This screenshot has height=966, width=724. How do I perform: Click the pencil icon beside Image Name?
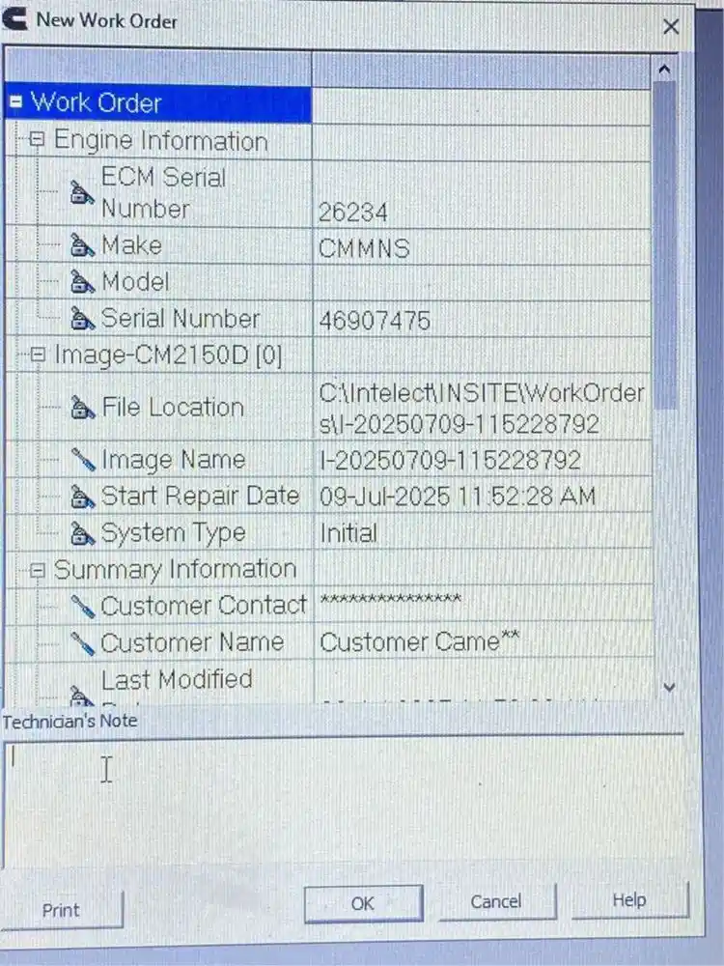pos(82,460)
